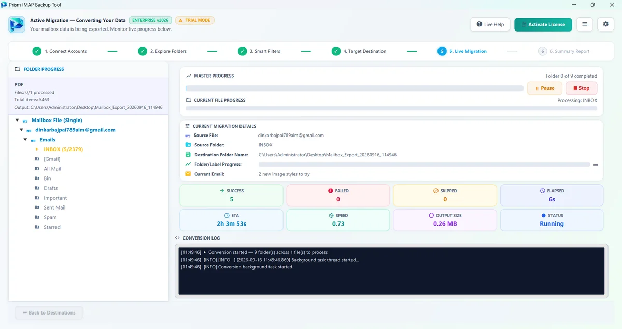This screenshot has width=622, height=329.
Task: Select the Sent Mail folder
Action: tap(54, 207)
